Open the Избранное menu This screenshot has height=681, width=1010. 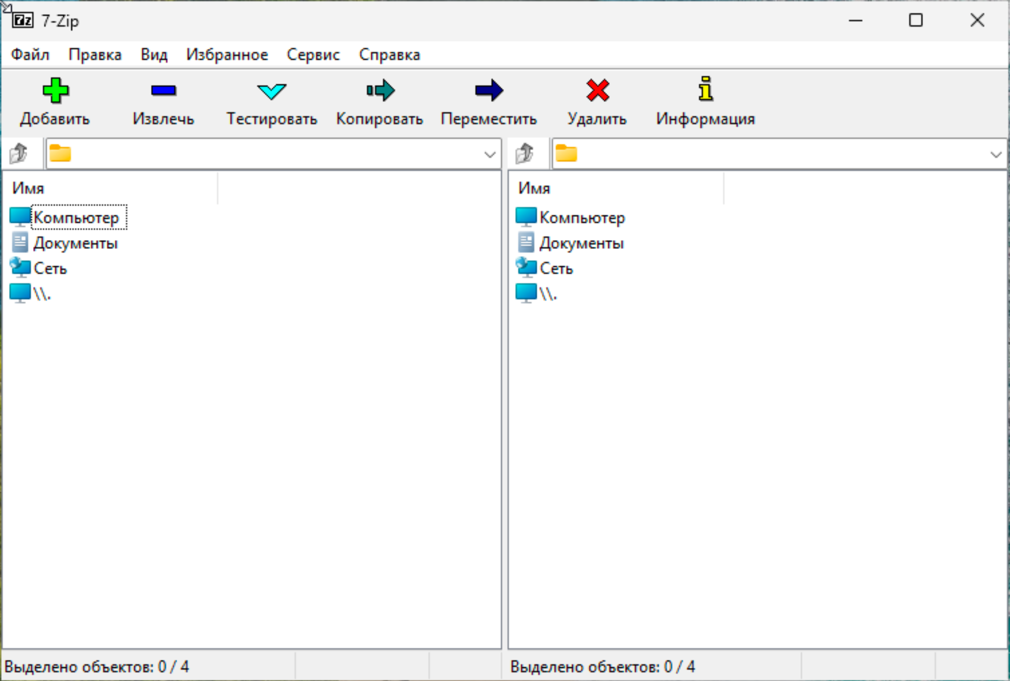pos(227,54)
